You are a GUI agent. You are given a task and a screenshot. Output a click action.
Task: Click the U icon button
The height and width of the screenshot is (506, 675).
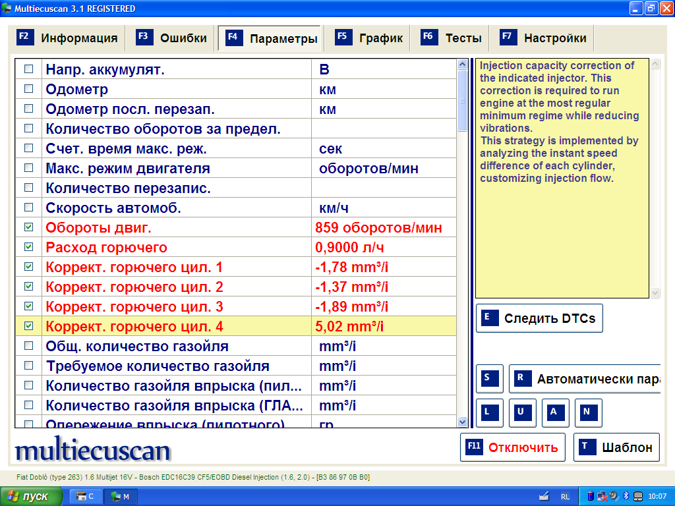click(x=523, y=412)
